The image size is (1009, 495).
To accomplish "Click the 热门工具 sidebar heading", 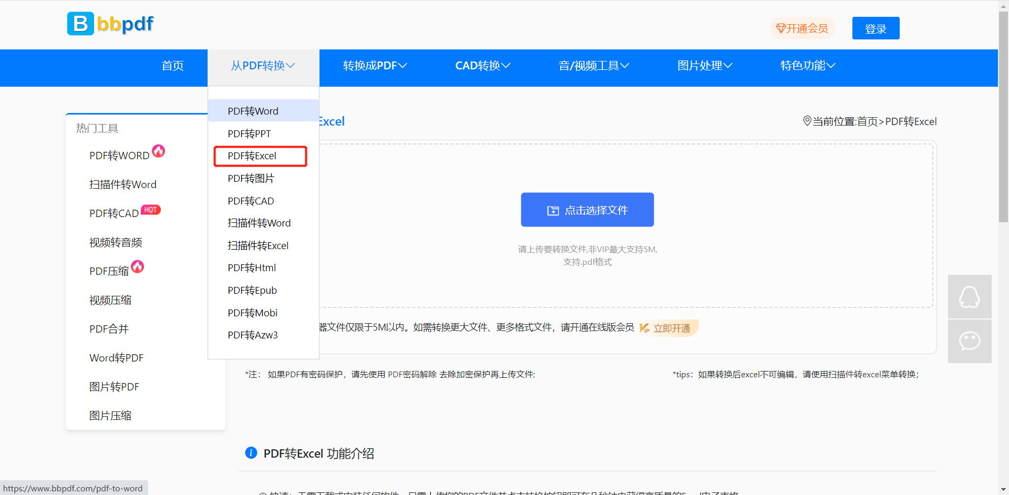I will (x=97, y=128).
